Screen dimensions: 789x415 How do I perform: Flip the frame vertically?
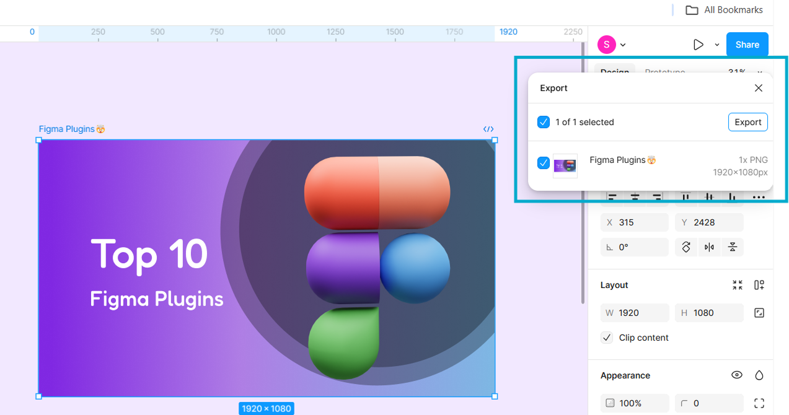coord(733,247)
